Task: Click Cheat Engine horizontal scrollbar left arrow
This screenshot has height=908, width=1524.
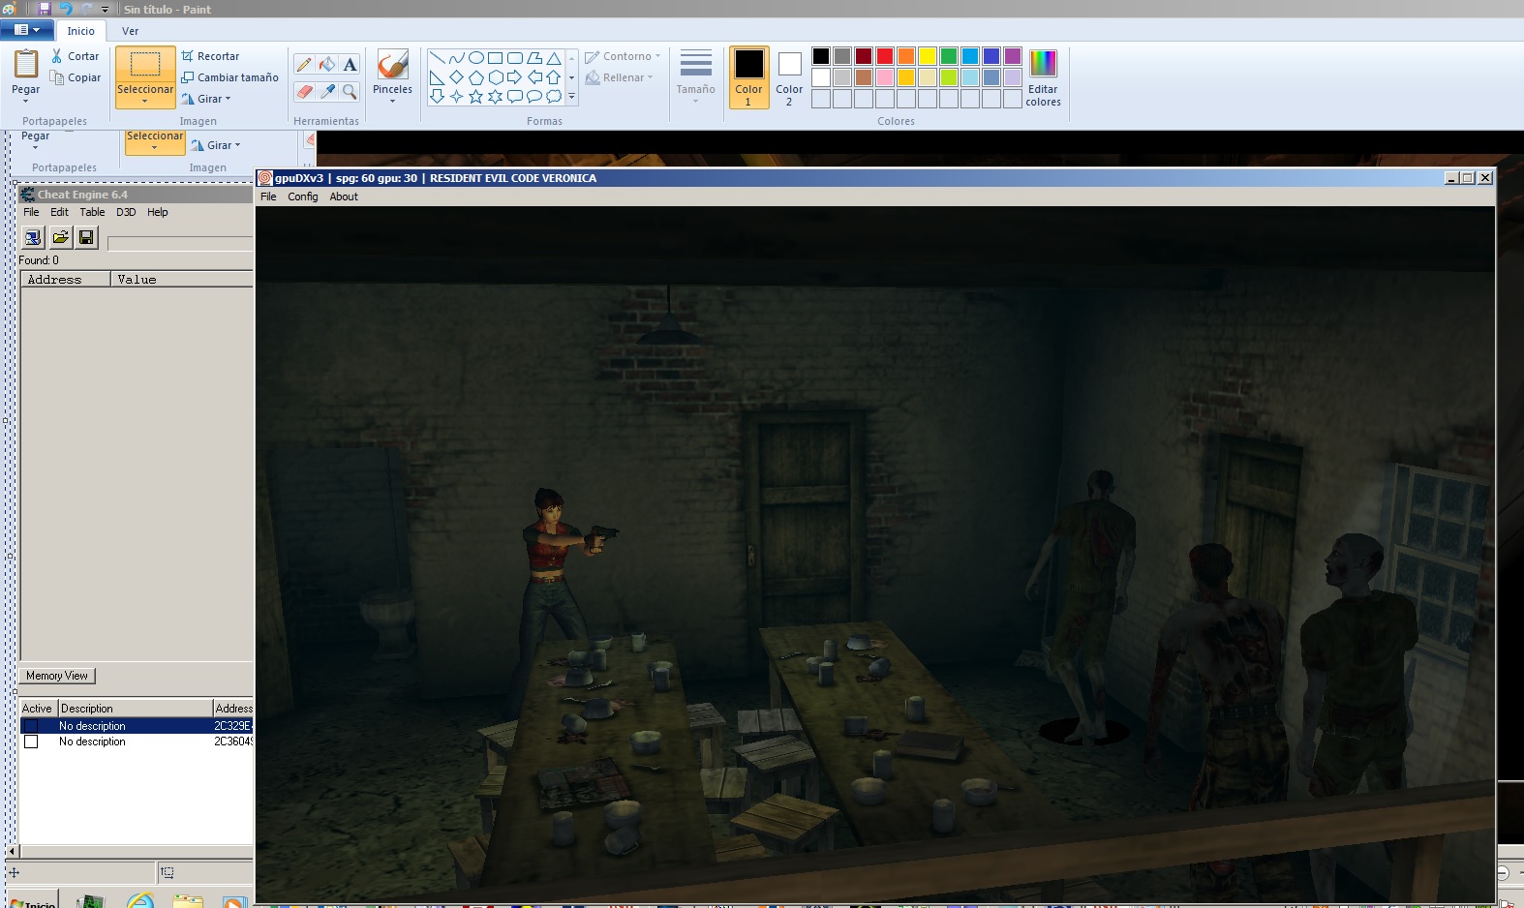Action: pyautogui.click(x=13, y=852)
